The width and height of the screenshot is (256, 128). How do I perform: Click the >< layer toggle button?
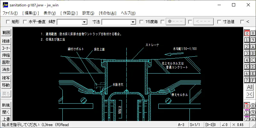[250, 94]
